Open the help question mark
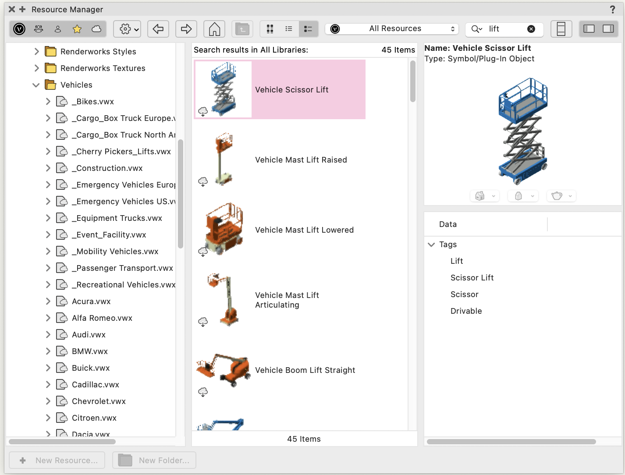 (x=612, y=9)
